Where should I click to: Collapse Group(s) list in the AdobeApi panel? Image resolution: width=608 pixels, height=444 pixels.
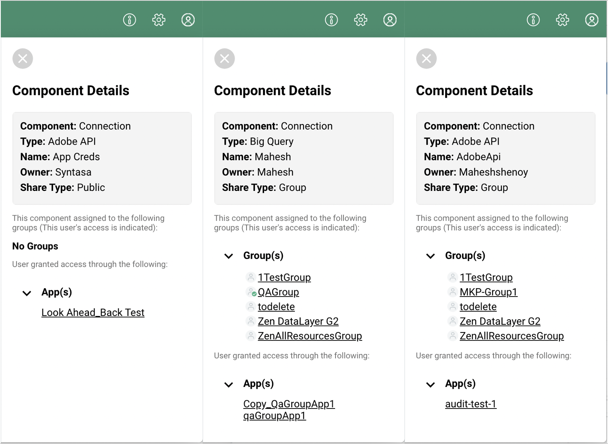click(430, 256)
